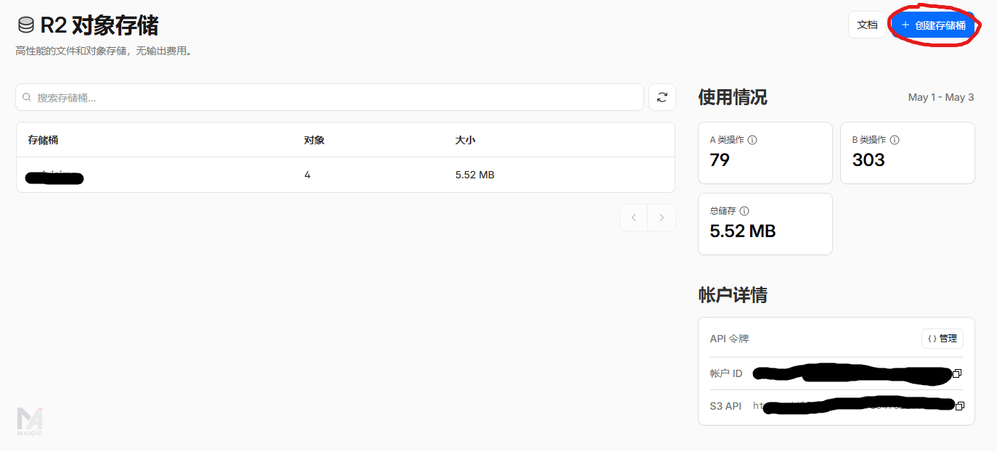This screenshot has width=997, height=451.
Task: Show info for 总储存
Action: (744, 211)
